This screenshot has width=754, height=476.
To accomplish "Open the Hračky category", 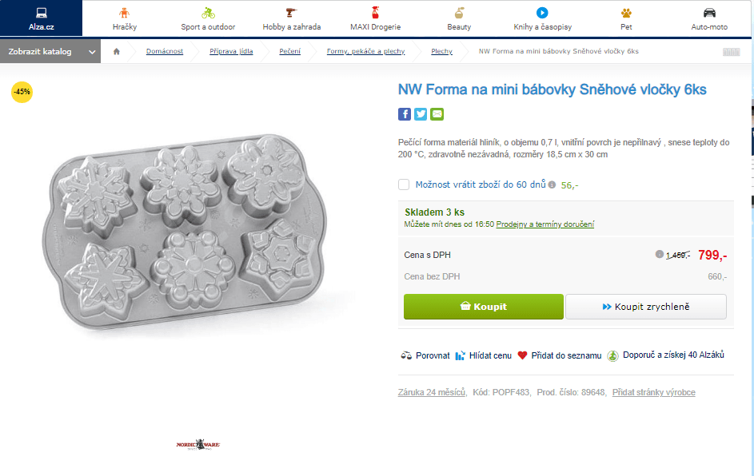I will click(x=123, y=18).
